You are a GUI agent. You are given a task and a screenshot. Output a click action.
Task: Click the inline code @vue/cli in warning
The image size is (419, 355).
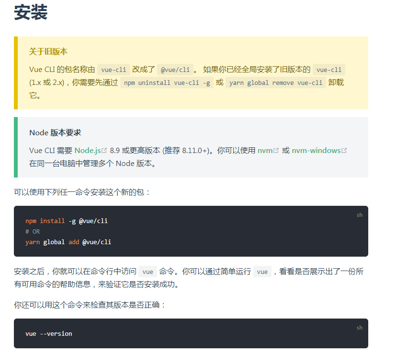click(176, 70)
